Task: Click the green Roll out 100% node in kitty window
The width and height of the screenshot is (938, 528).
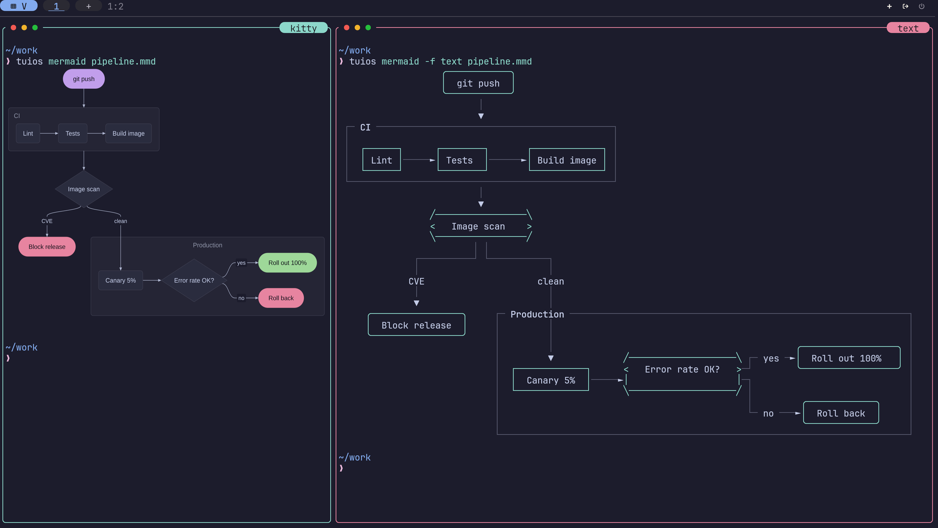Action: 287,263
